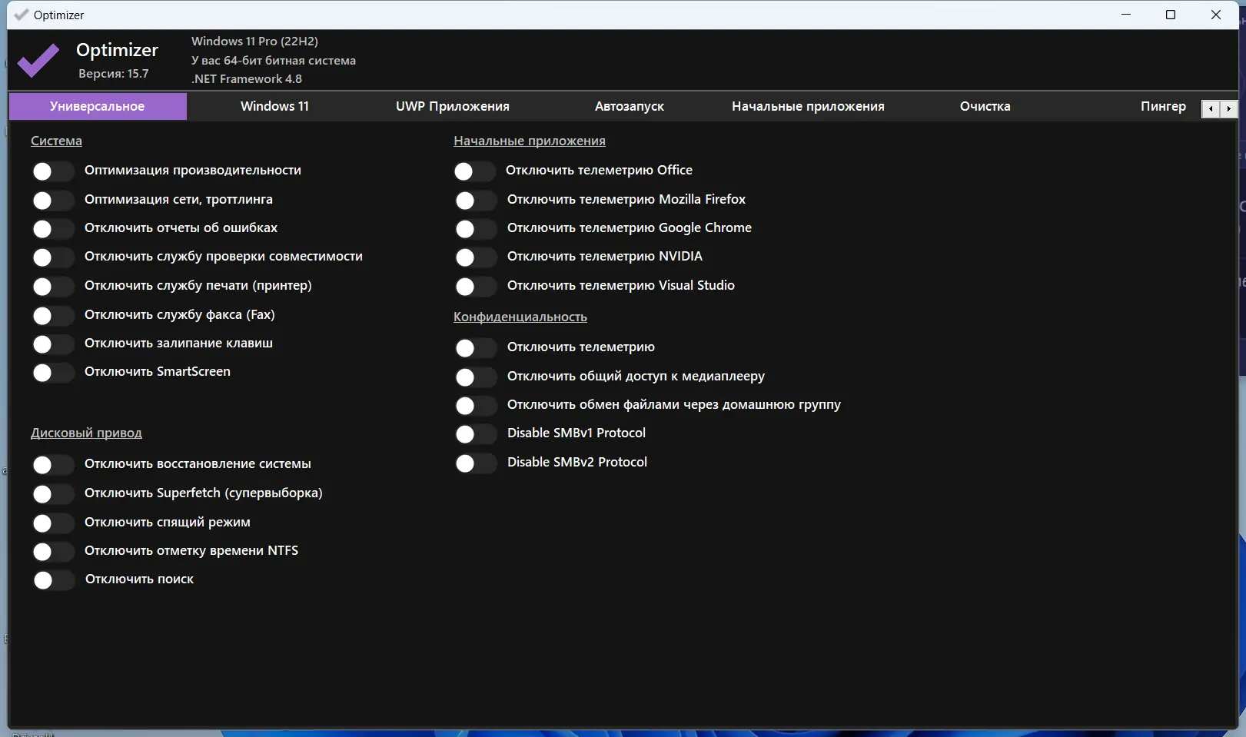Toggle Отключить телеметрию Office switch
This screenshot has height=737, width=1246.
(474, 171)
